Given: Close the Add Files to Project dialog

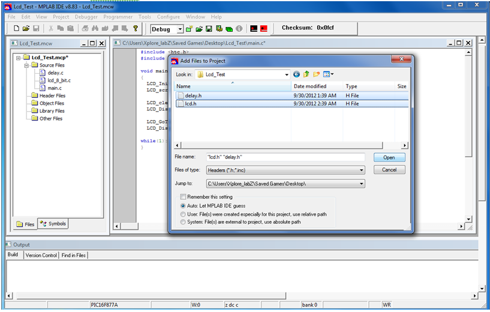Looking at the screenshot, I should (x=401, y=59).
